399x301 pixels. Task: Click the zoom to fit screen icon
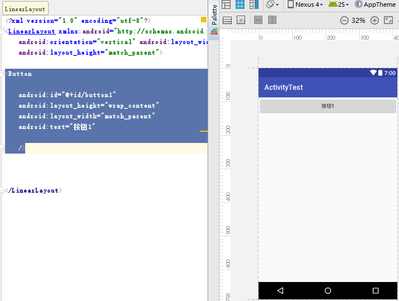[x=388, y=20]
